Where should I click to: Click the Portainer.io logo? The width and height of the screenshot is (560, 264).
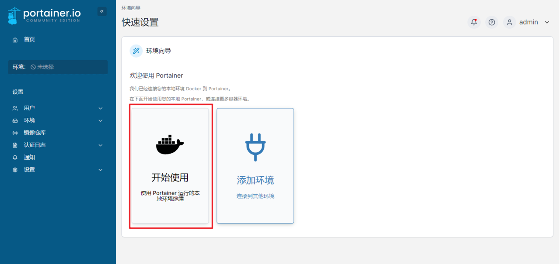(x=44, y=15)
